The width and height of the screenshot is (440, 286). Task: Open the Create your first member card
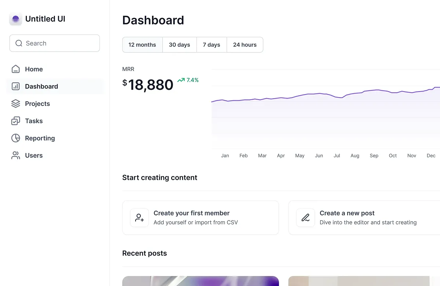pos(201,218)
